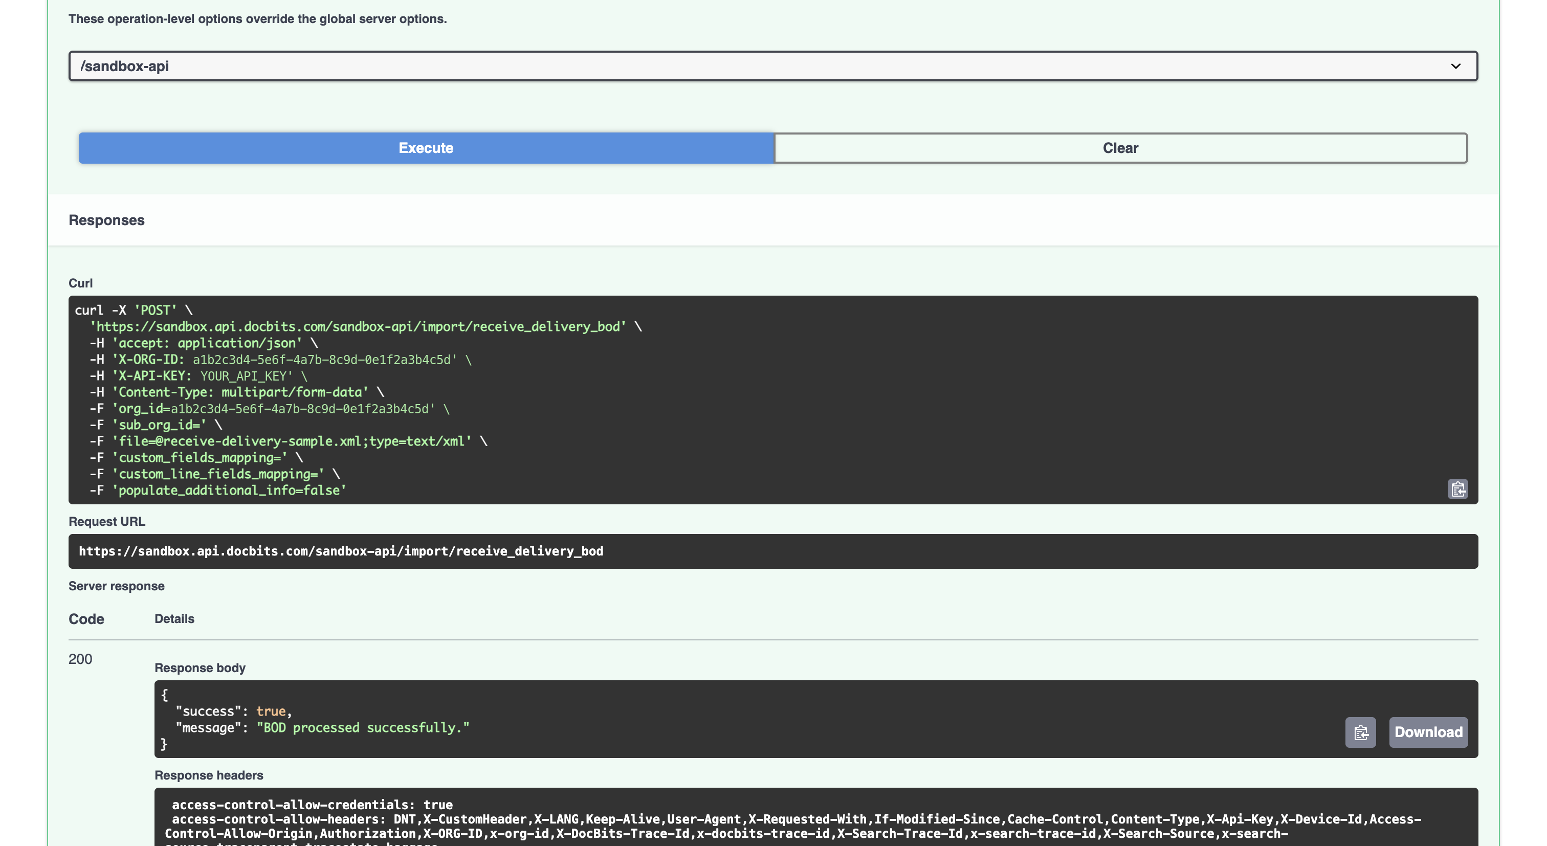Screen dimensions: 1547x846
Task: Click the Server response label
Action: click(117, 586)
